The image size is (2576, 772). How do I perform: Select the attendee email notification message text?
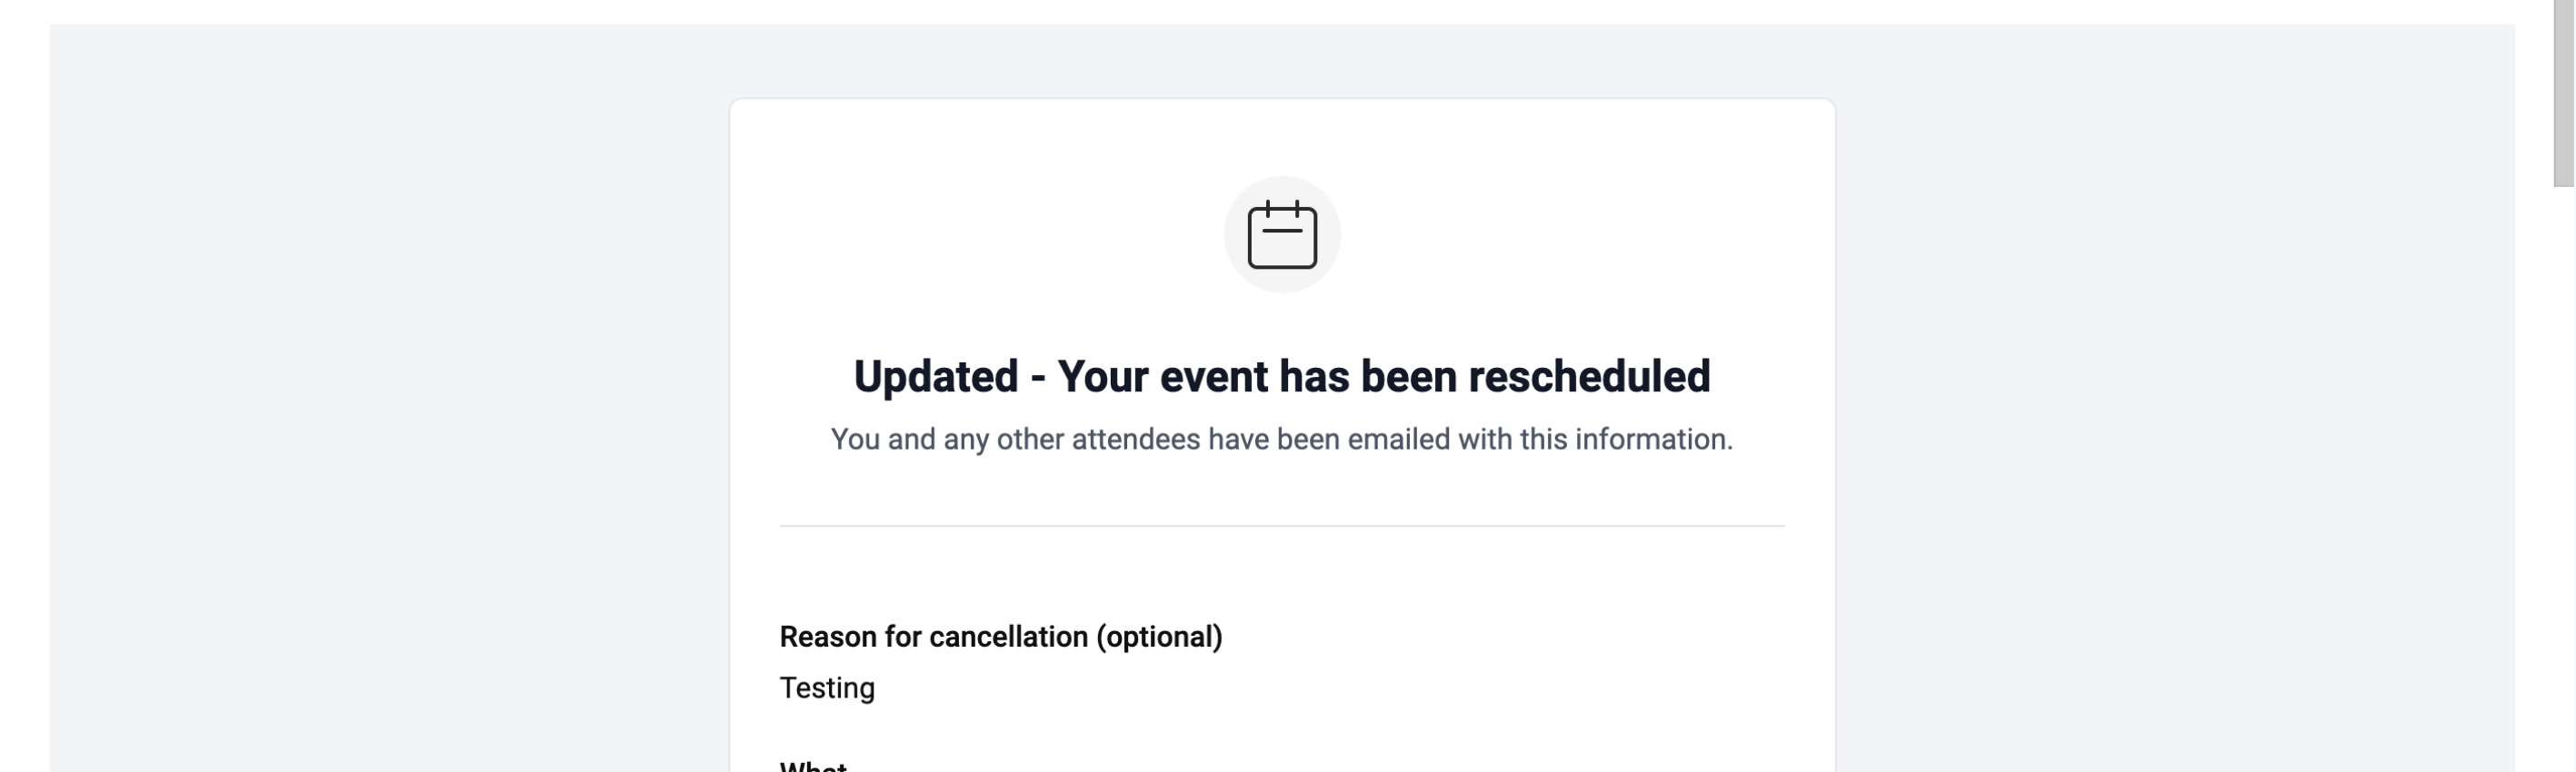[1282, 438]
